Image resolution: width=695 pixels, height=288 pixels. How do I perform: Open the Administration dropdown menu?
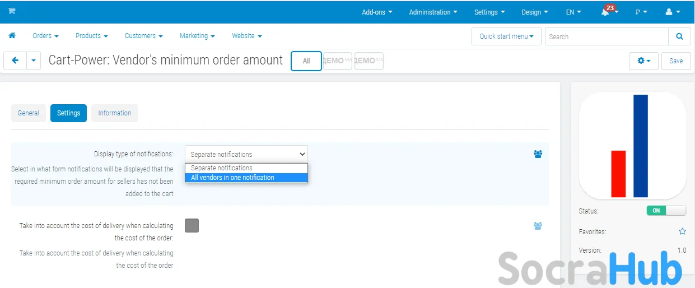click(433, 12)
